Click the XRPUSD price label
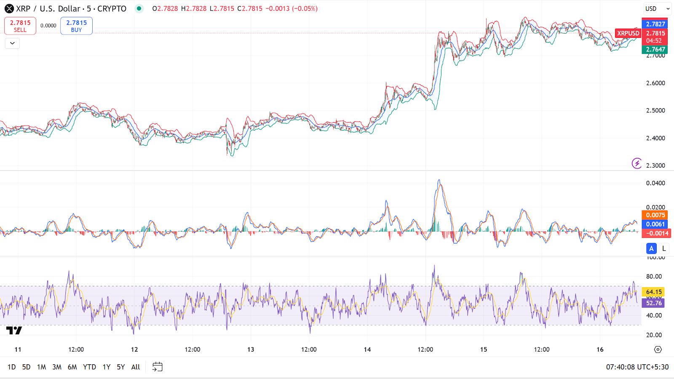Screen dimensions: 674x379 (628, 33)
